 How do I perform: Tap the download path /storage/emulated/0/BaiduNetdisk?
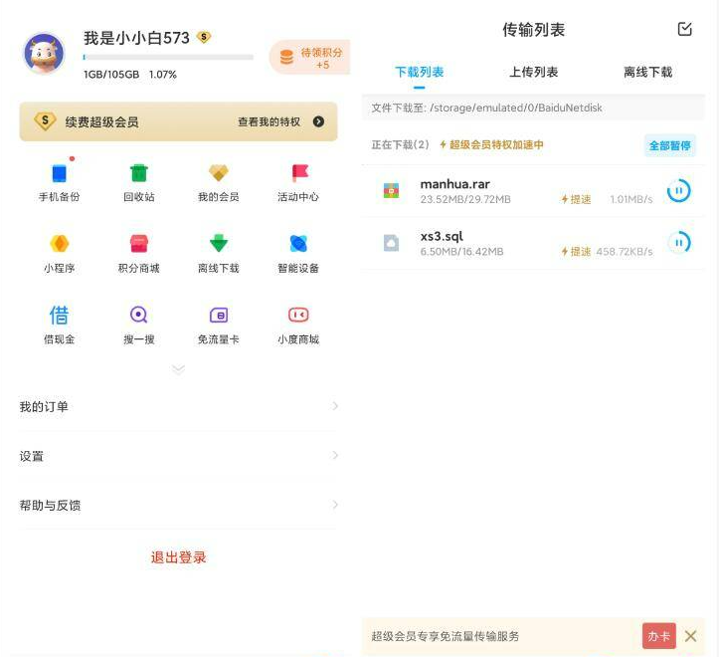click(x=516, y=108)
